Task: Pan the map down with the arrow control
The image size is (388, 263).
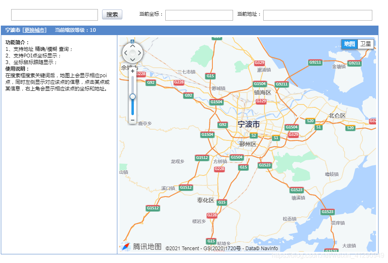Action: pyautogui.click(x=133, y=59)
